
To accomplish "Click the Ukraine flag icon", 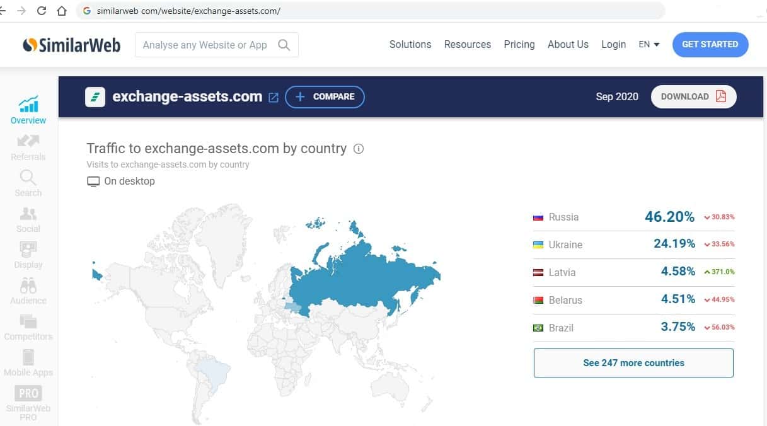I will [x=538, y=245].
